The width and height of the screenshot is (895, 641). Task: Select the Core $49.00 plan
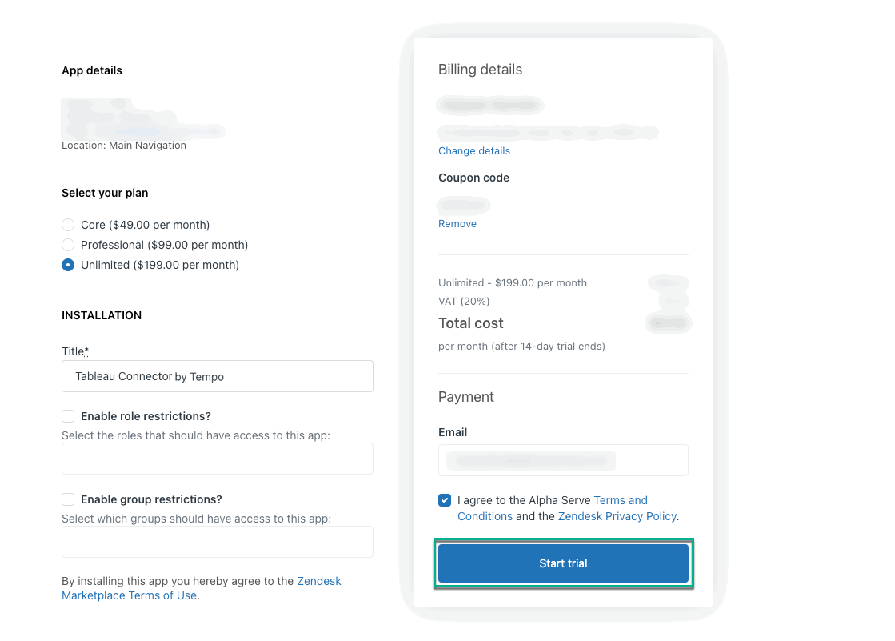pos(68,225)
